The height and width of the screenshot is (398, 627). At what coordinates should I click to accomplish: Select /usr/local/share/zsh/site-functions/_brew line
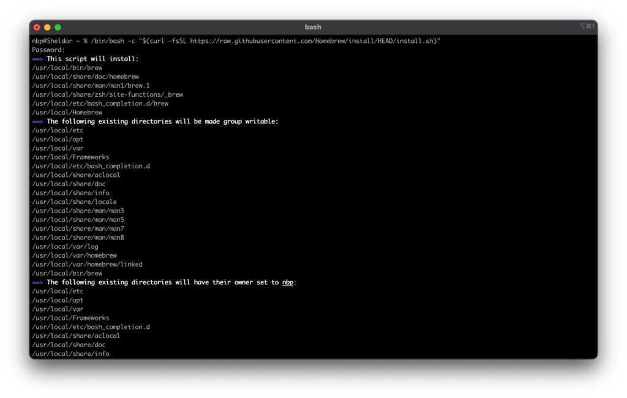pyautogui.click(x=108, y=94)
